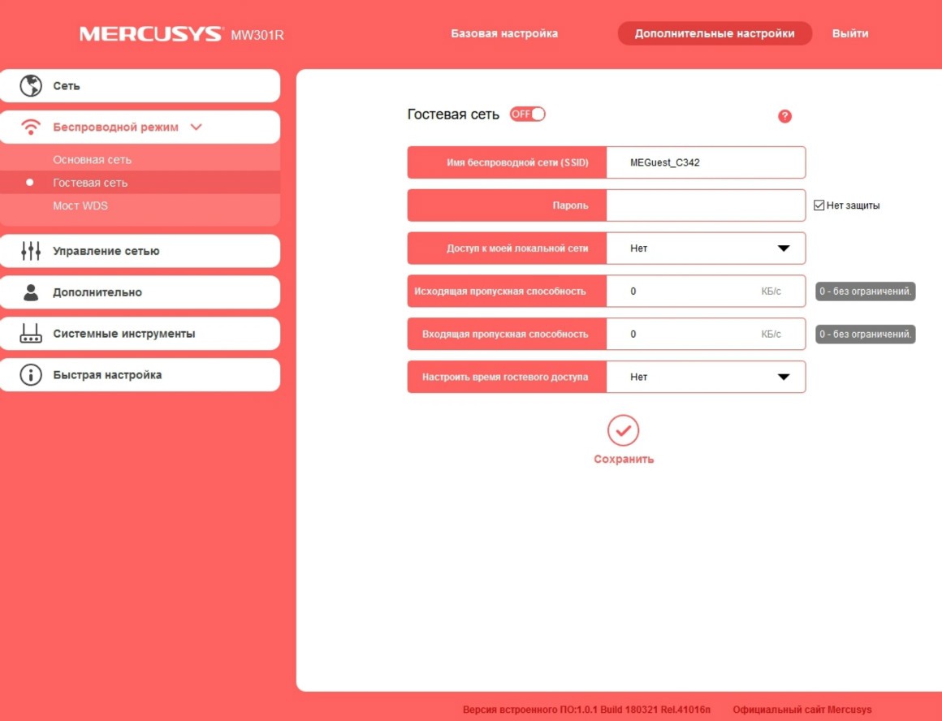The image size is (942, 721).
Task: Click the SSID name input field
Action: point(705,162)
